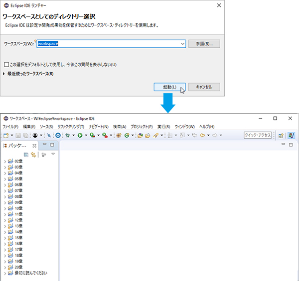Image resolution: width=299 pixels, height=281 pixels.
Task: Open the workspace path combo dropdown
Action: (x=182, y=44)
